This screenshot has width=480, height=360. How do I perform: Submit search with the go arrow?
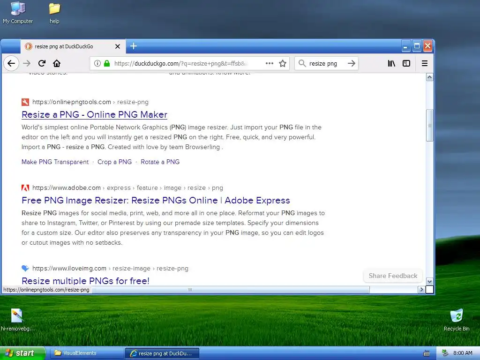(x=352, y=63)
